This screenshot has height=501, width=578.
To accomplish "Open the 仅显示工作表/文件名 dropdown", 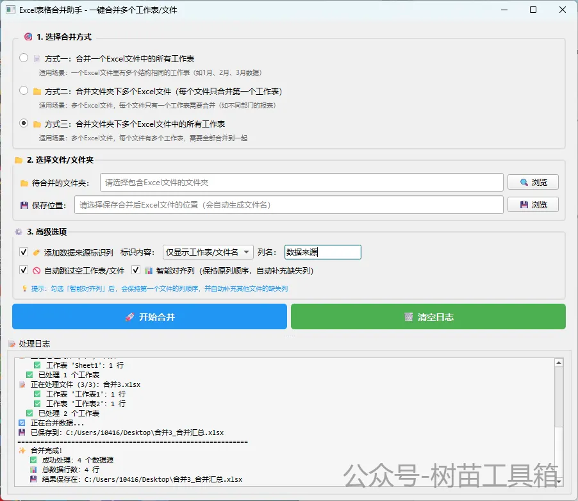I will pyautogui.click(x=208, y=252).
